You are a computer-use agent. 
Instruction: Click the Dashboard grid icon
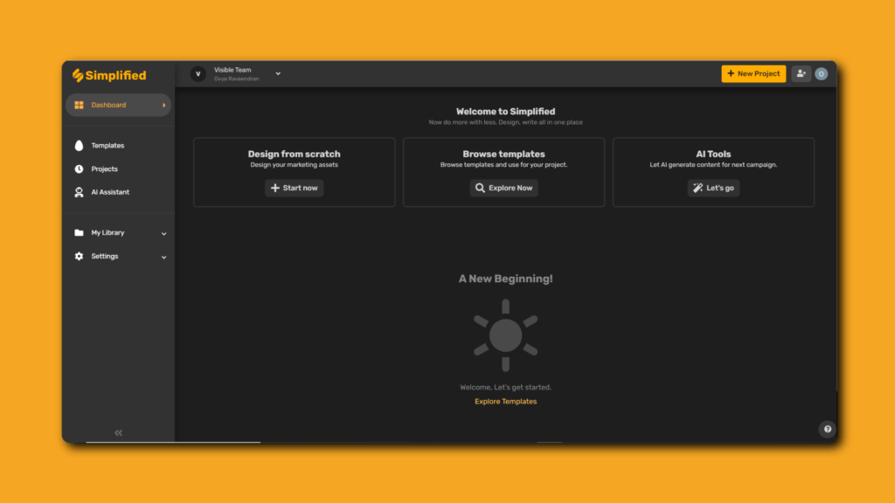79,105
